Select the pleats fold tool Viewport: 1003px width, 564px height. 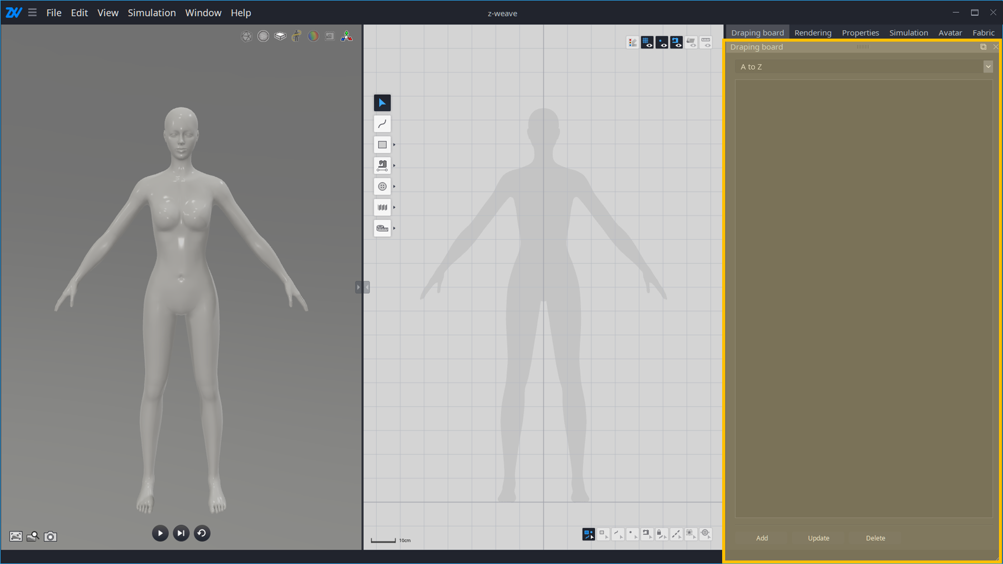point(382,207)
